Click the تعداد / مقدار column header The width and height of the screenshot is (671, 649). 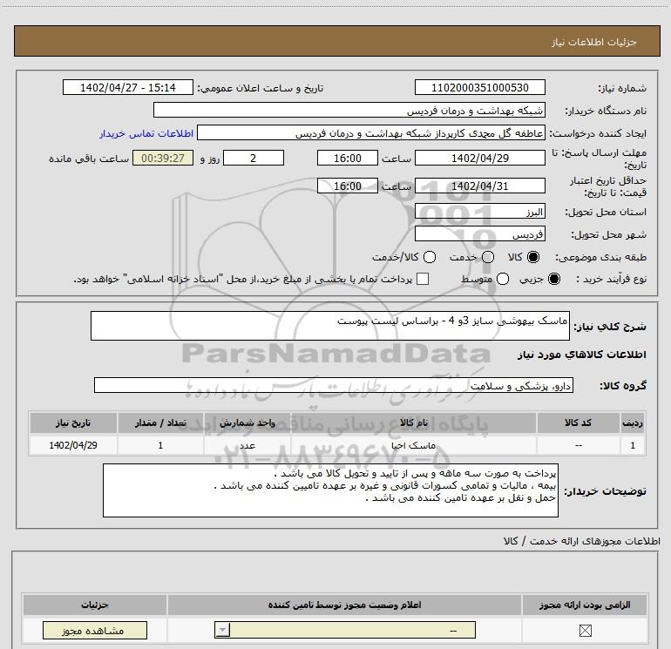(160, 423)
